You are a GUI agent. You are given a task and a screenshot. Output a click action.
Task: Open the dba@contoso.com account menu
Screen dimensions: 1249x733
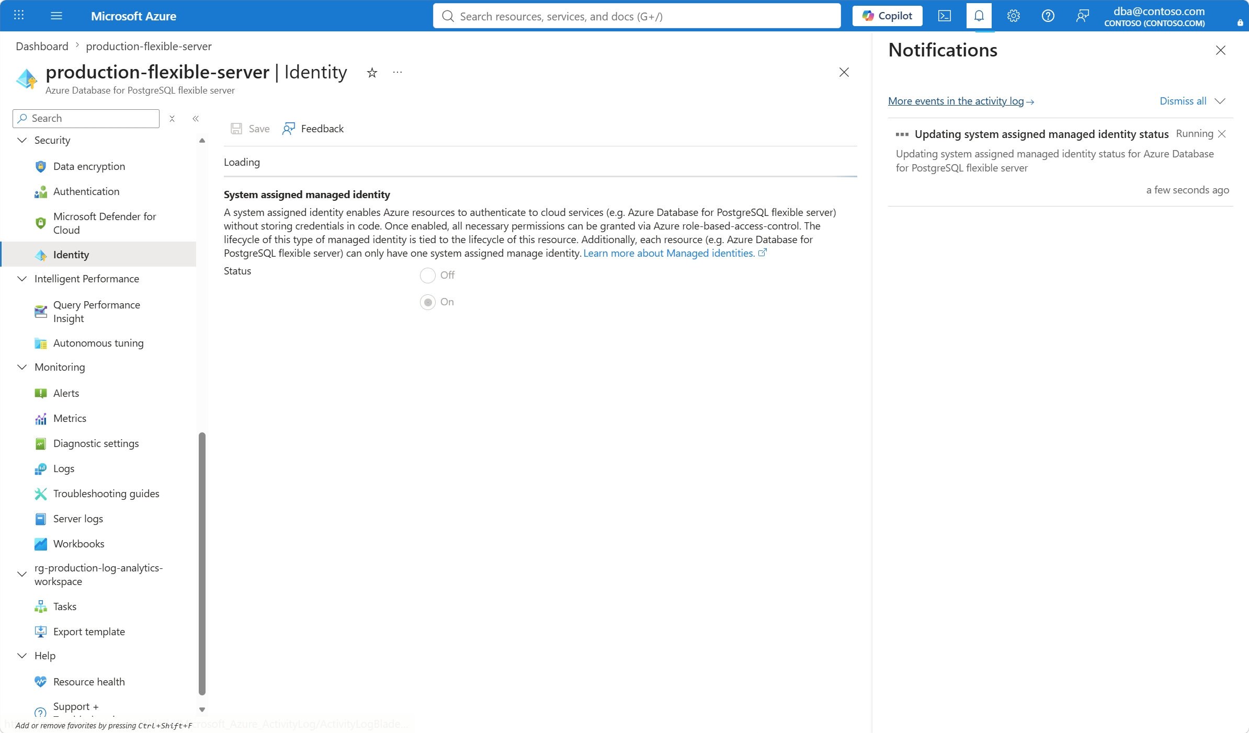(x=1154, y=16)
